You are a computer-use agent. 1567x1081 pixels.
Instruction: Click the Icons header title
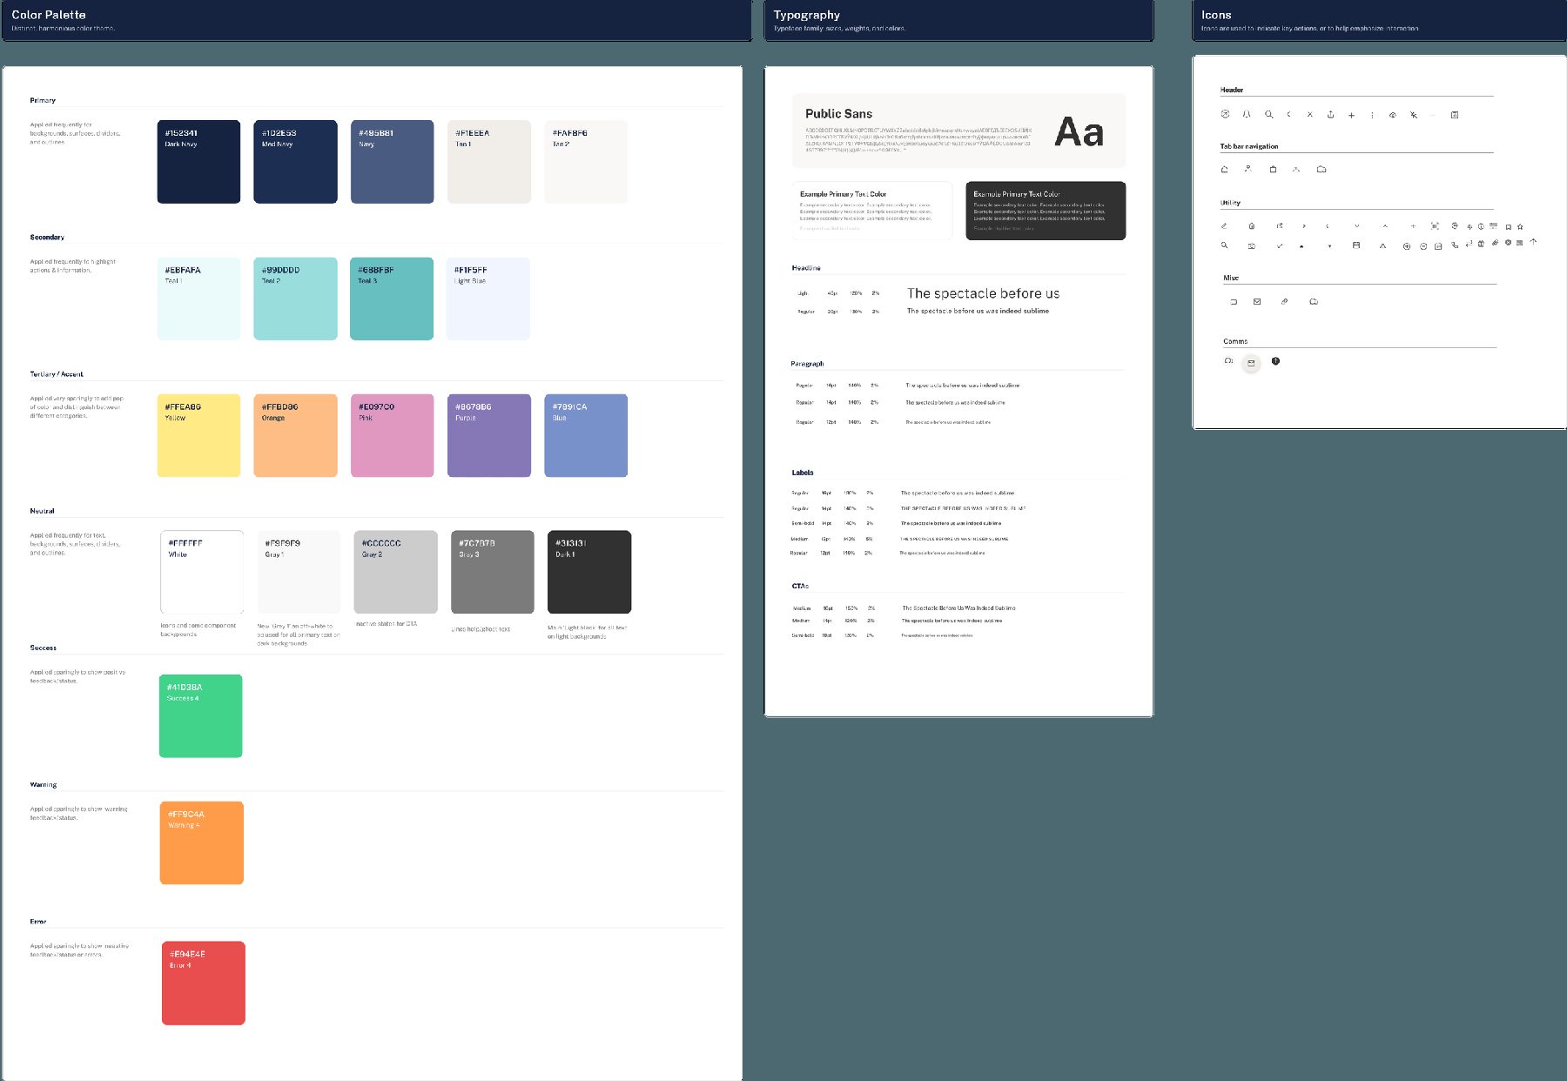[x=1216, y=15]
